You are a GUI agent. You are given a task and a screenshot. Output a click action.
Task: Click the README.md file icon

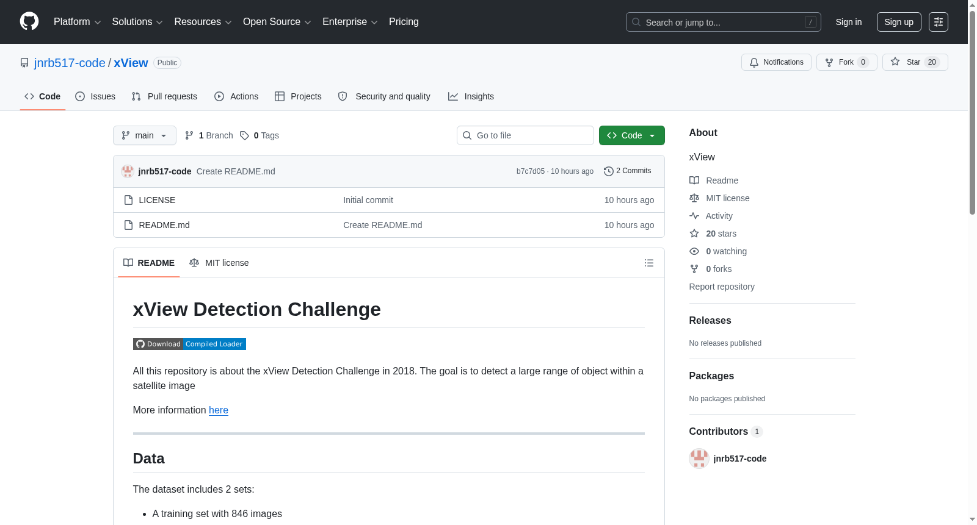pyautogui.click(x=128, y=225)
